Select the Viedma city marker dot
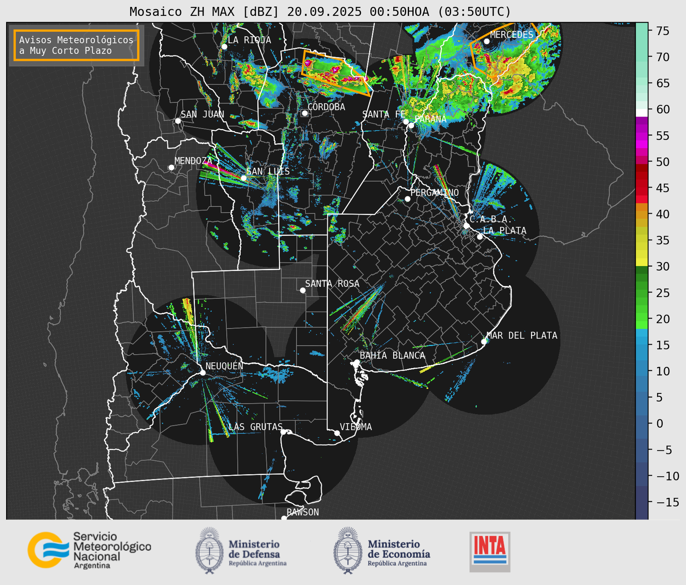This screenshot has width=686, height=585. pyautogui.click(x=337, y=433)
